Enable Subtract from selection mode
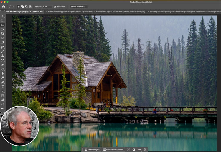Image resolution: width=221 pixels, height=152 pixels. point(27,6)
